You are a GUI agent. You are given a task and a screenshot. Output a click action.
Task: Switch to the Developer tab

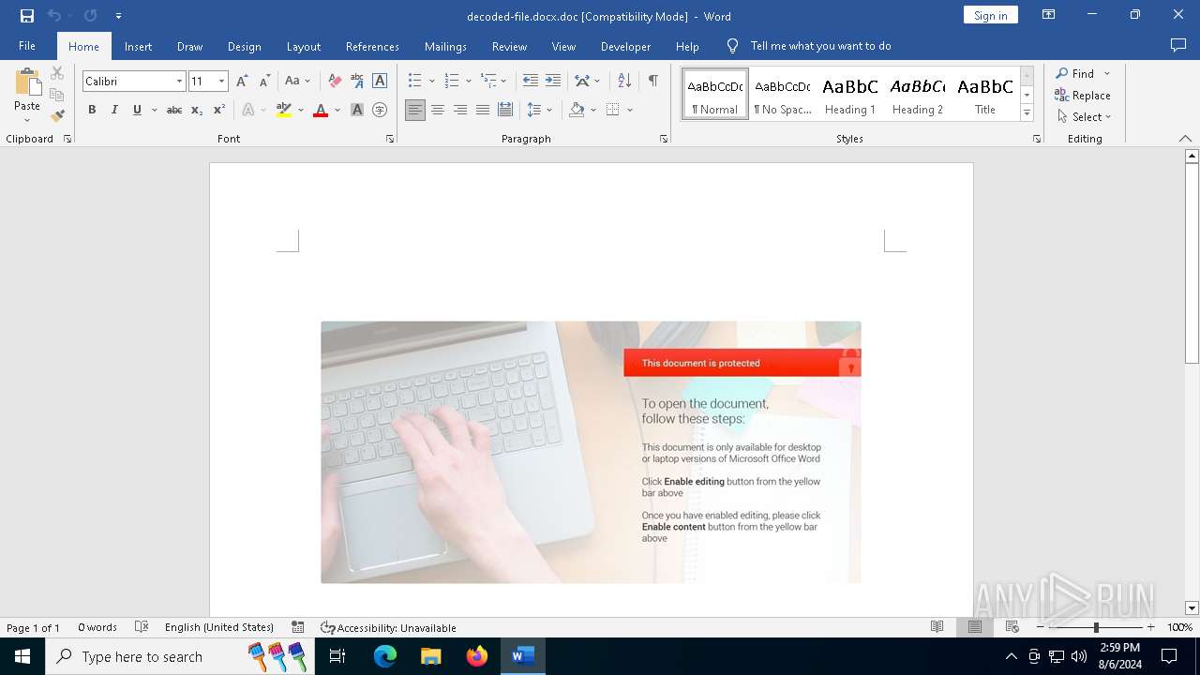[x=625, y=46]
